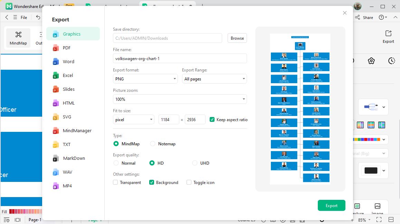400x224 pixels.
Task: Select the second theme grid icon
Action: [x=371, y=125]
